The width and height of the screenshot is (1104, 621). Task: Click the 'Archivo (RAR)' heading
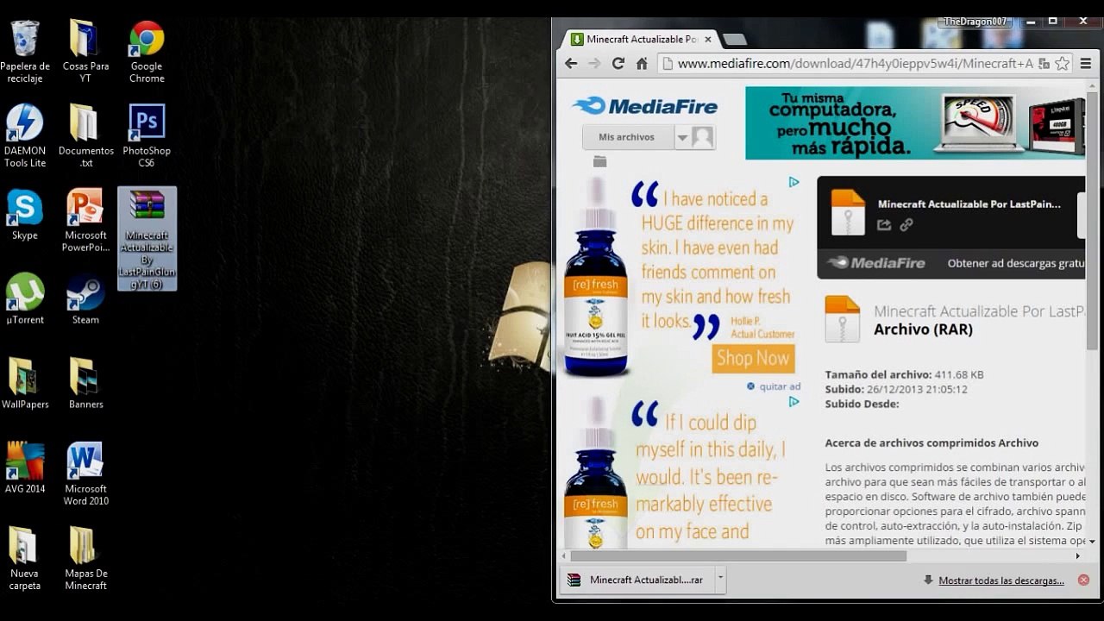tap(923, 329)
